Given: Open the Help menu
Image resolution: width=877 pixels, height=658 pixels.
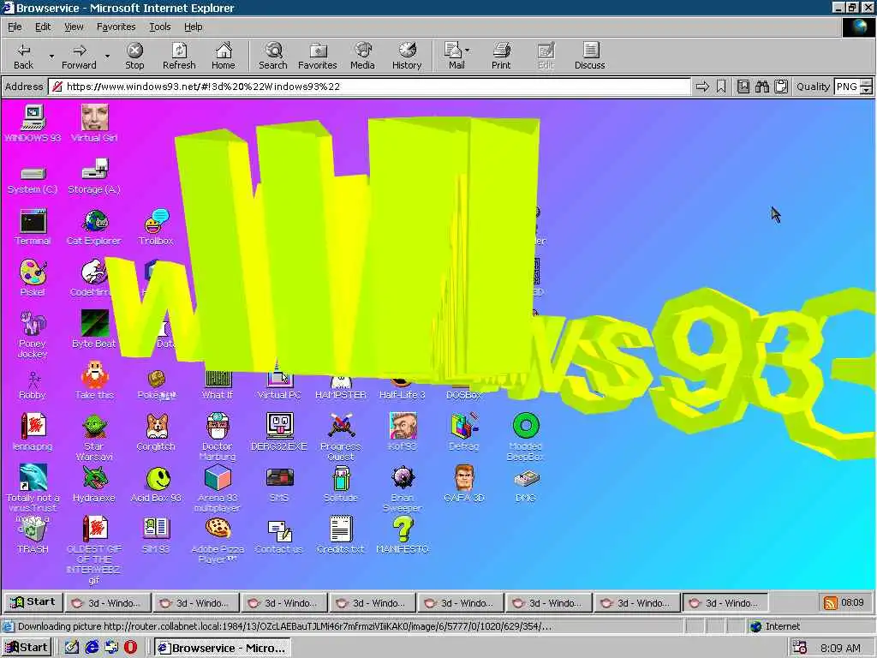Looking at the screenshot, I should click(193, 27).
